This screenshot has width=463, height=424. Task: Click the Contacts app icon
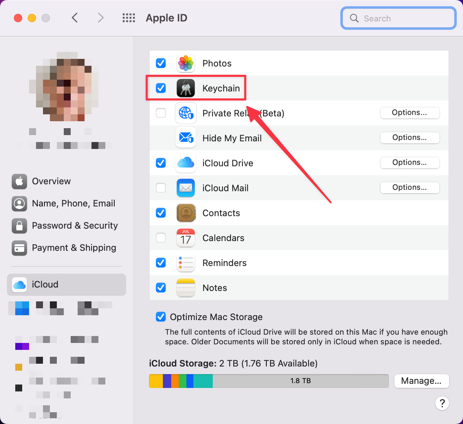tap(186, 213)
